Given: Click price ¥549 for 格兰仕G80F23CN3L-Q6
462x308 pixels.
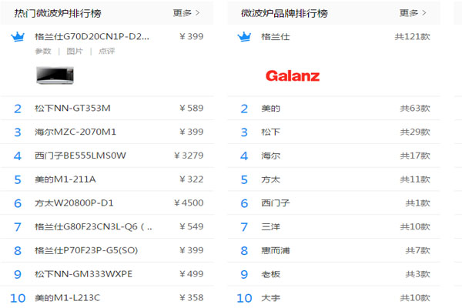Looking at the screenshot, I should coord(192,226).
